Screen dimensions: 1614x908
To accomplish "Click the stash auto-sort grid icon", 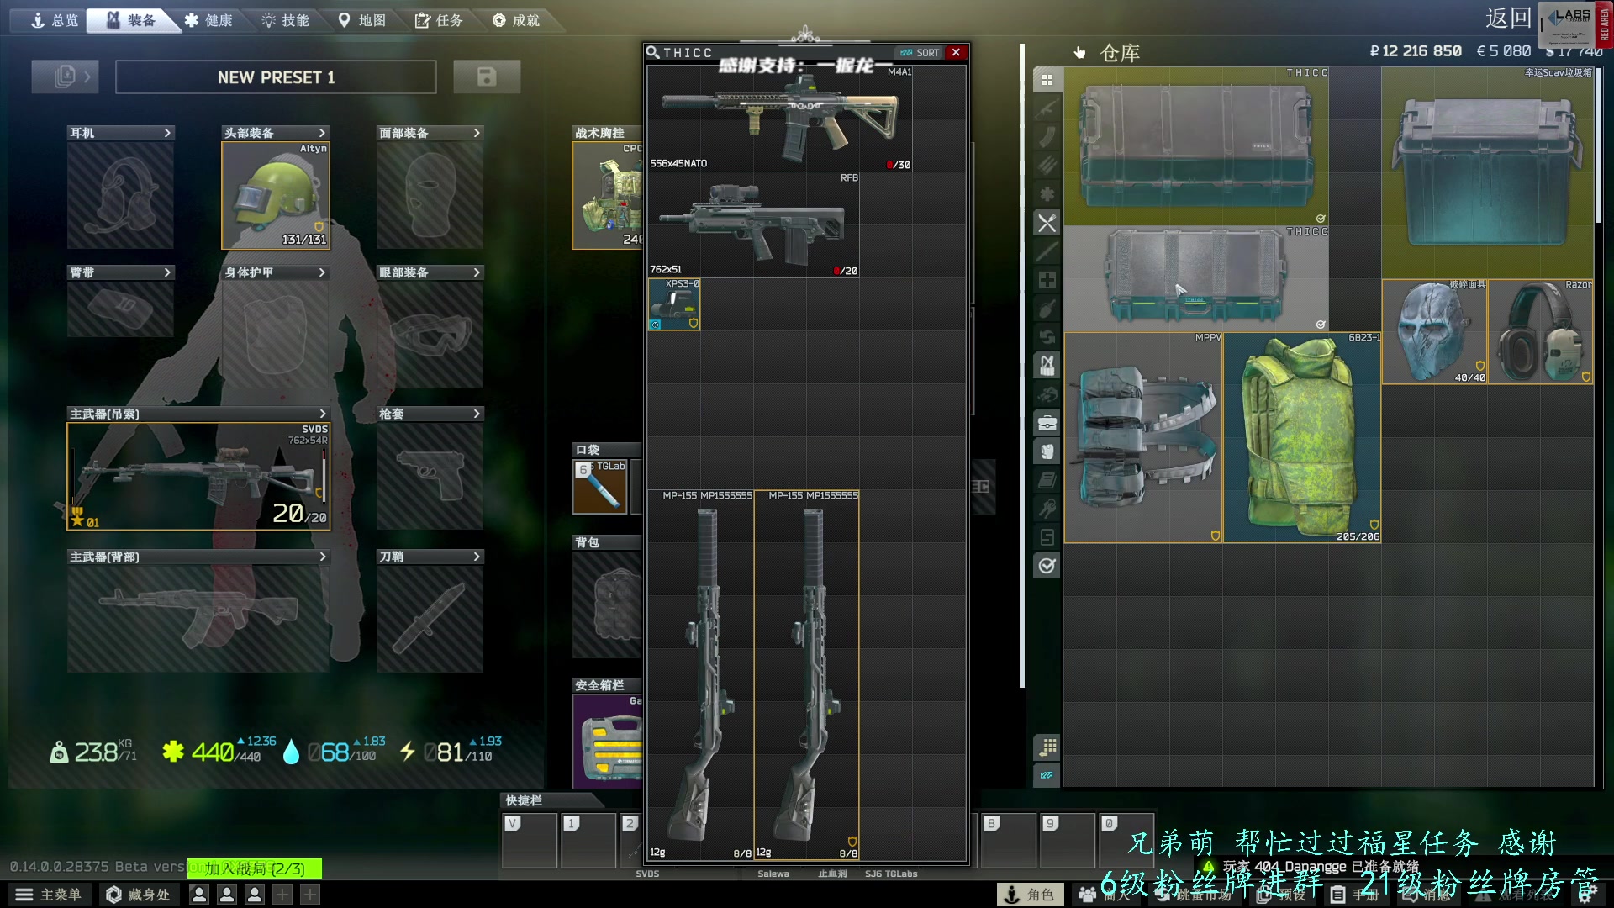I will tap(1047, 747).
